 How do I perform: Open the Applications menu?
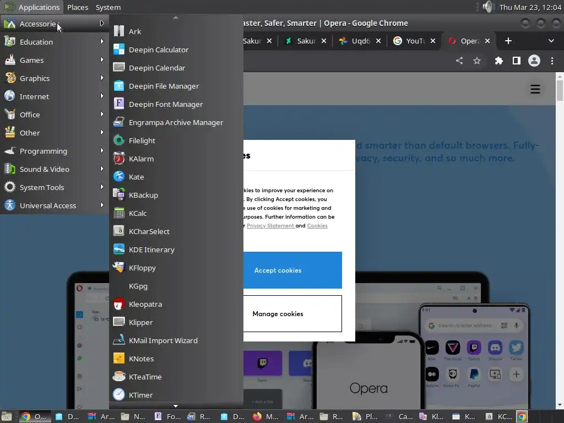(32, 7)
